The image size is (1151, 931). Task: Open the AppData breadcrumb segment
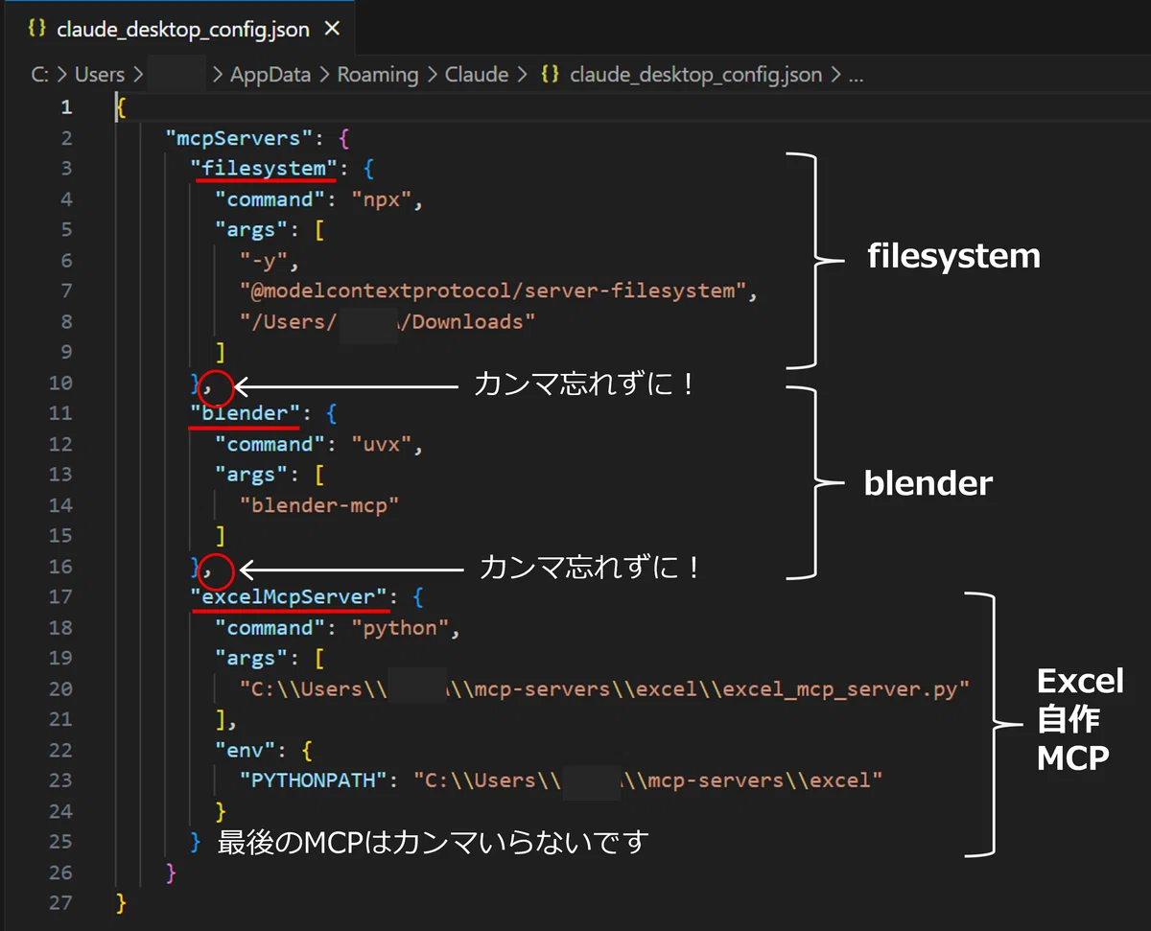click(x=270, y=75)
